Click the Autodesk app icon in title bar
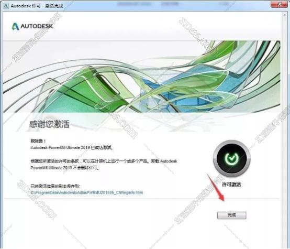 [x=6, y=6]
